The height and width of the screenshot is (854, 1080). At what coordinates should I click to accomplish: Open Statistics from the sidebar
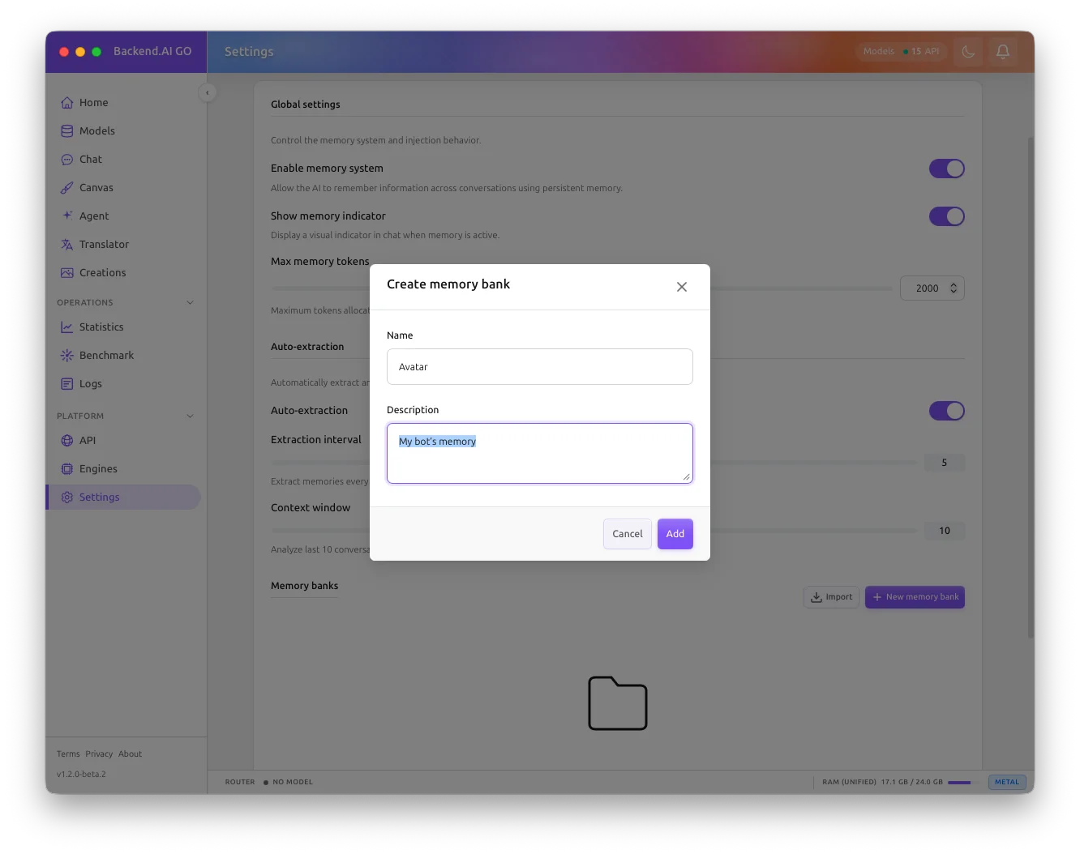pyautogui.click(x=101, y=327)
